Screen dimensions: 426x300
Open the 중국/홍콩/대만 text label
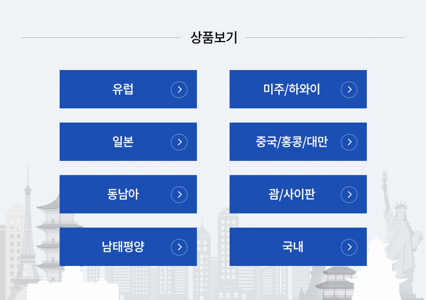tap(292, 142)
